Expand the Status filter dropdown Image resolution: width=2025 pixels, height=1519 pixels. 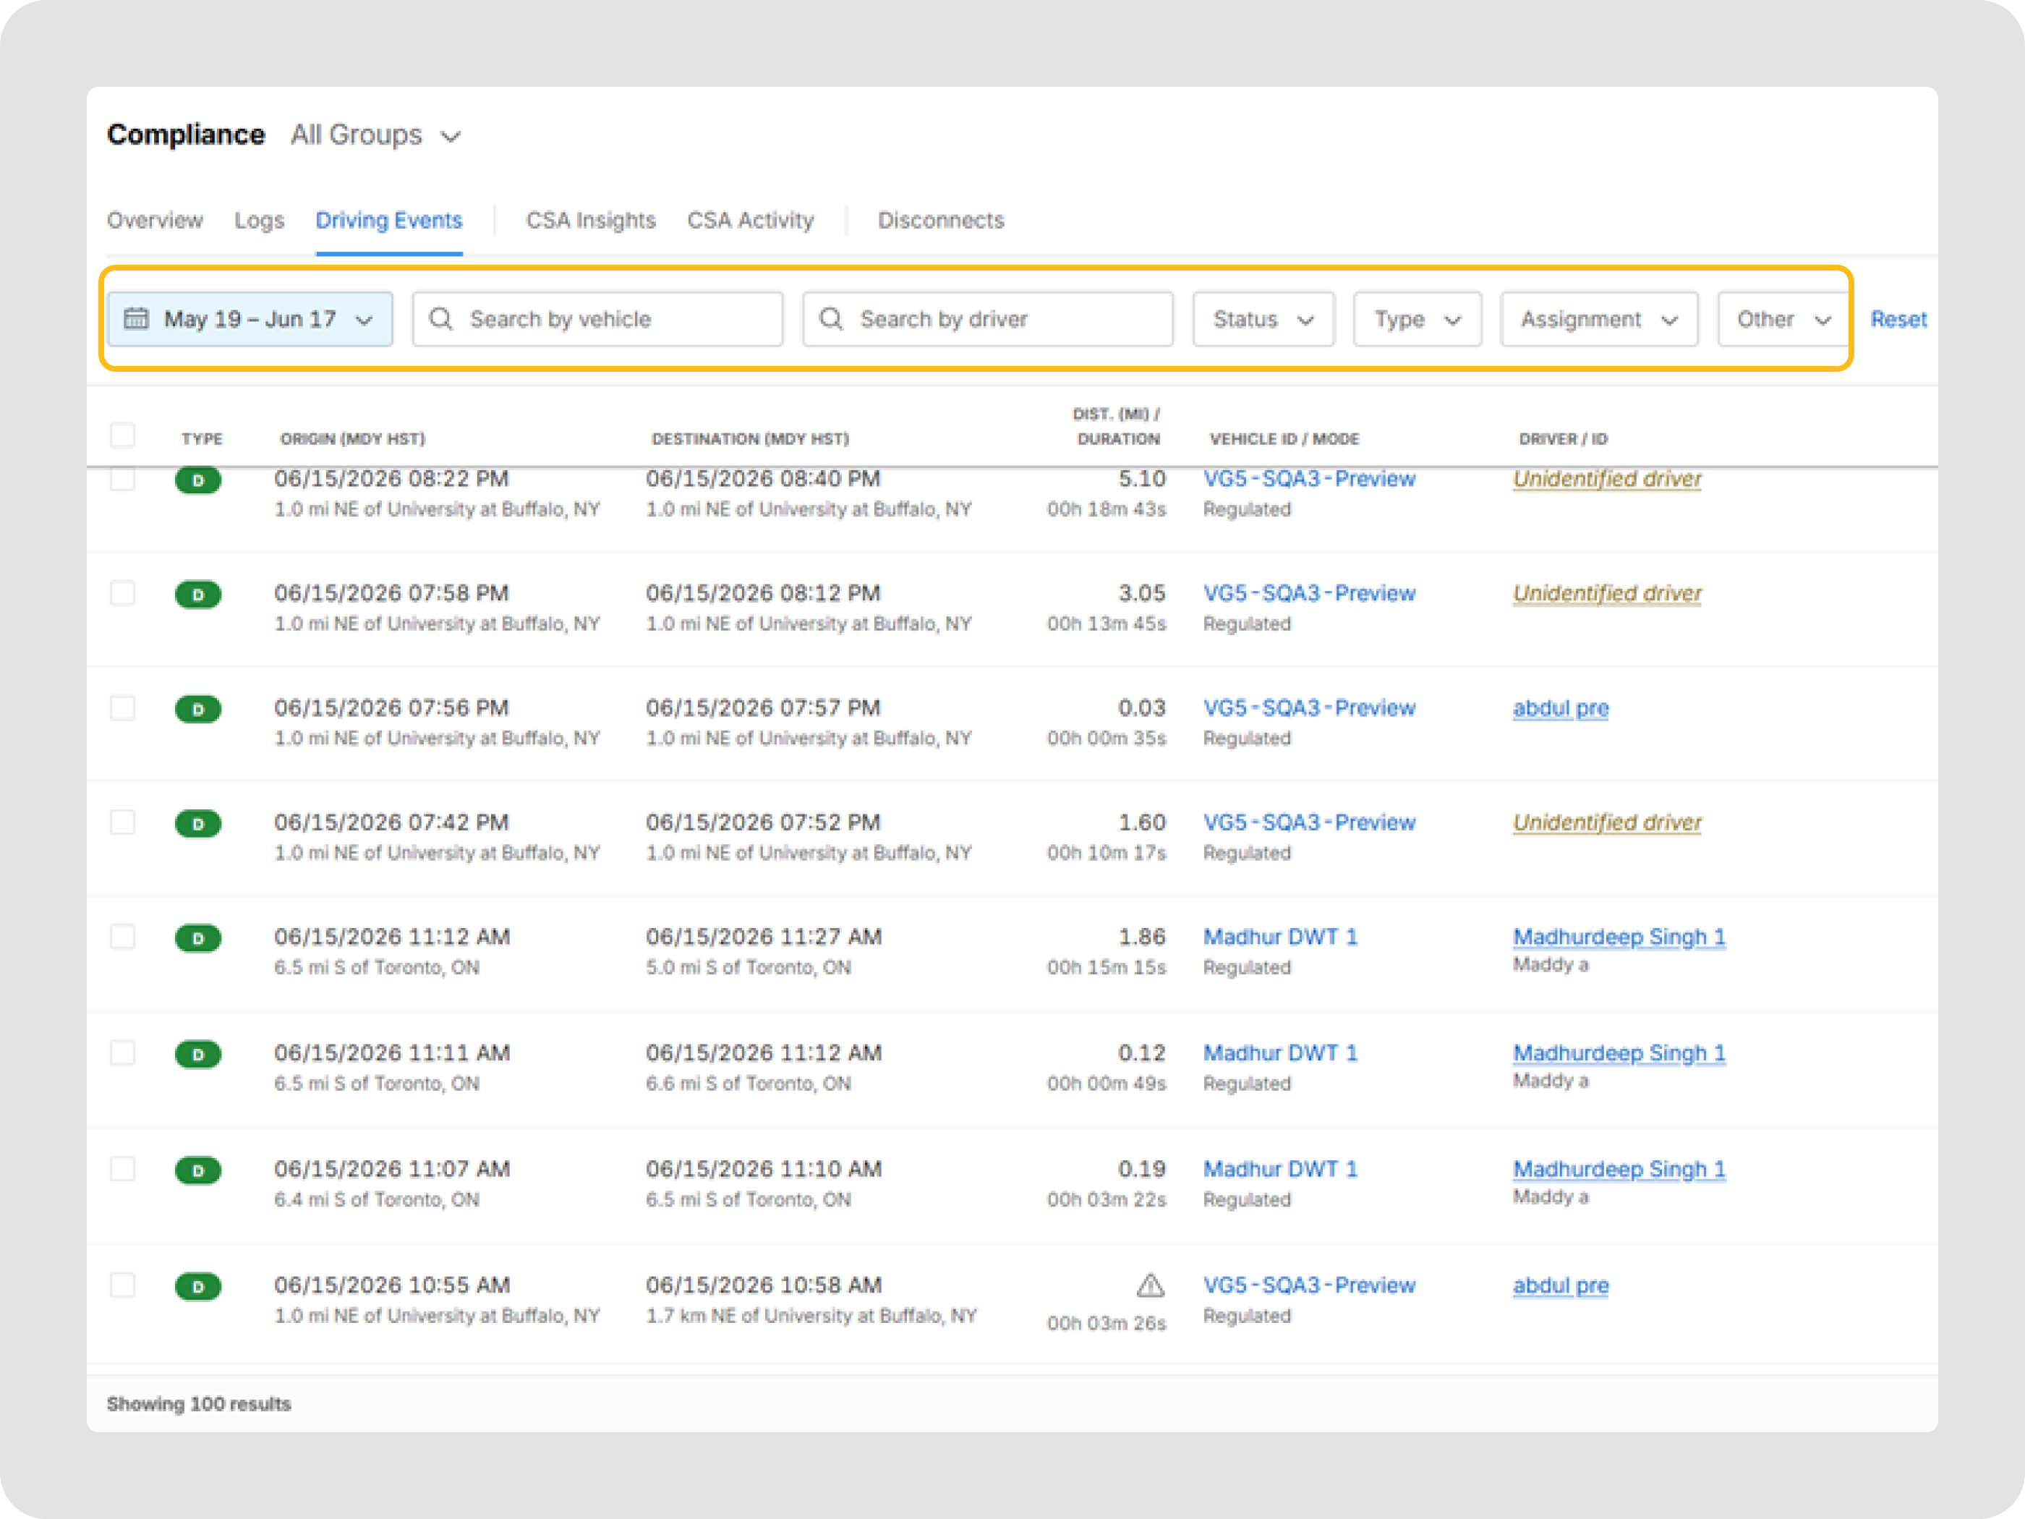pos(1263,319)
